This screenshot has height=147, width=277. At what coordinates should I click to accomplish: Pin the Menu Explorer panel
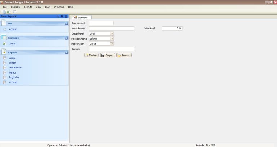(x=62, y=16)
